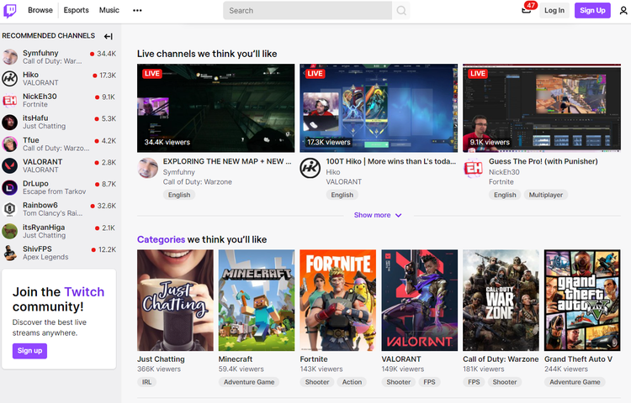Open Symfuhny's live stream thumbnail

[x=215, y=108]
